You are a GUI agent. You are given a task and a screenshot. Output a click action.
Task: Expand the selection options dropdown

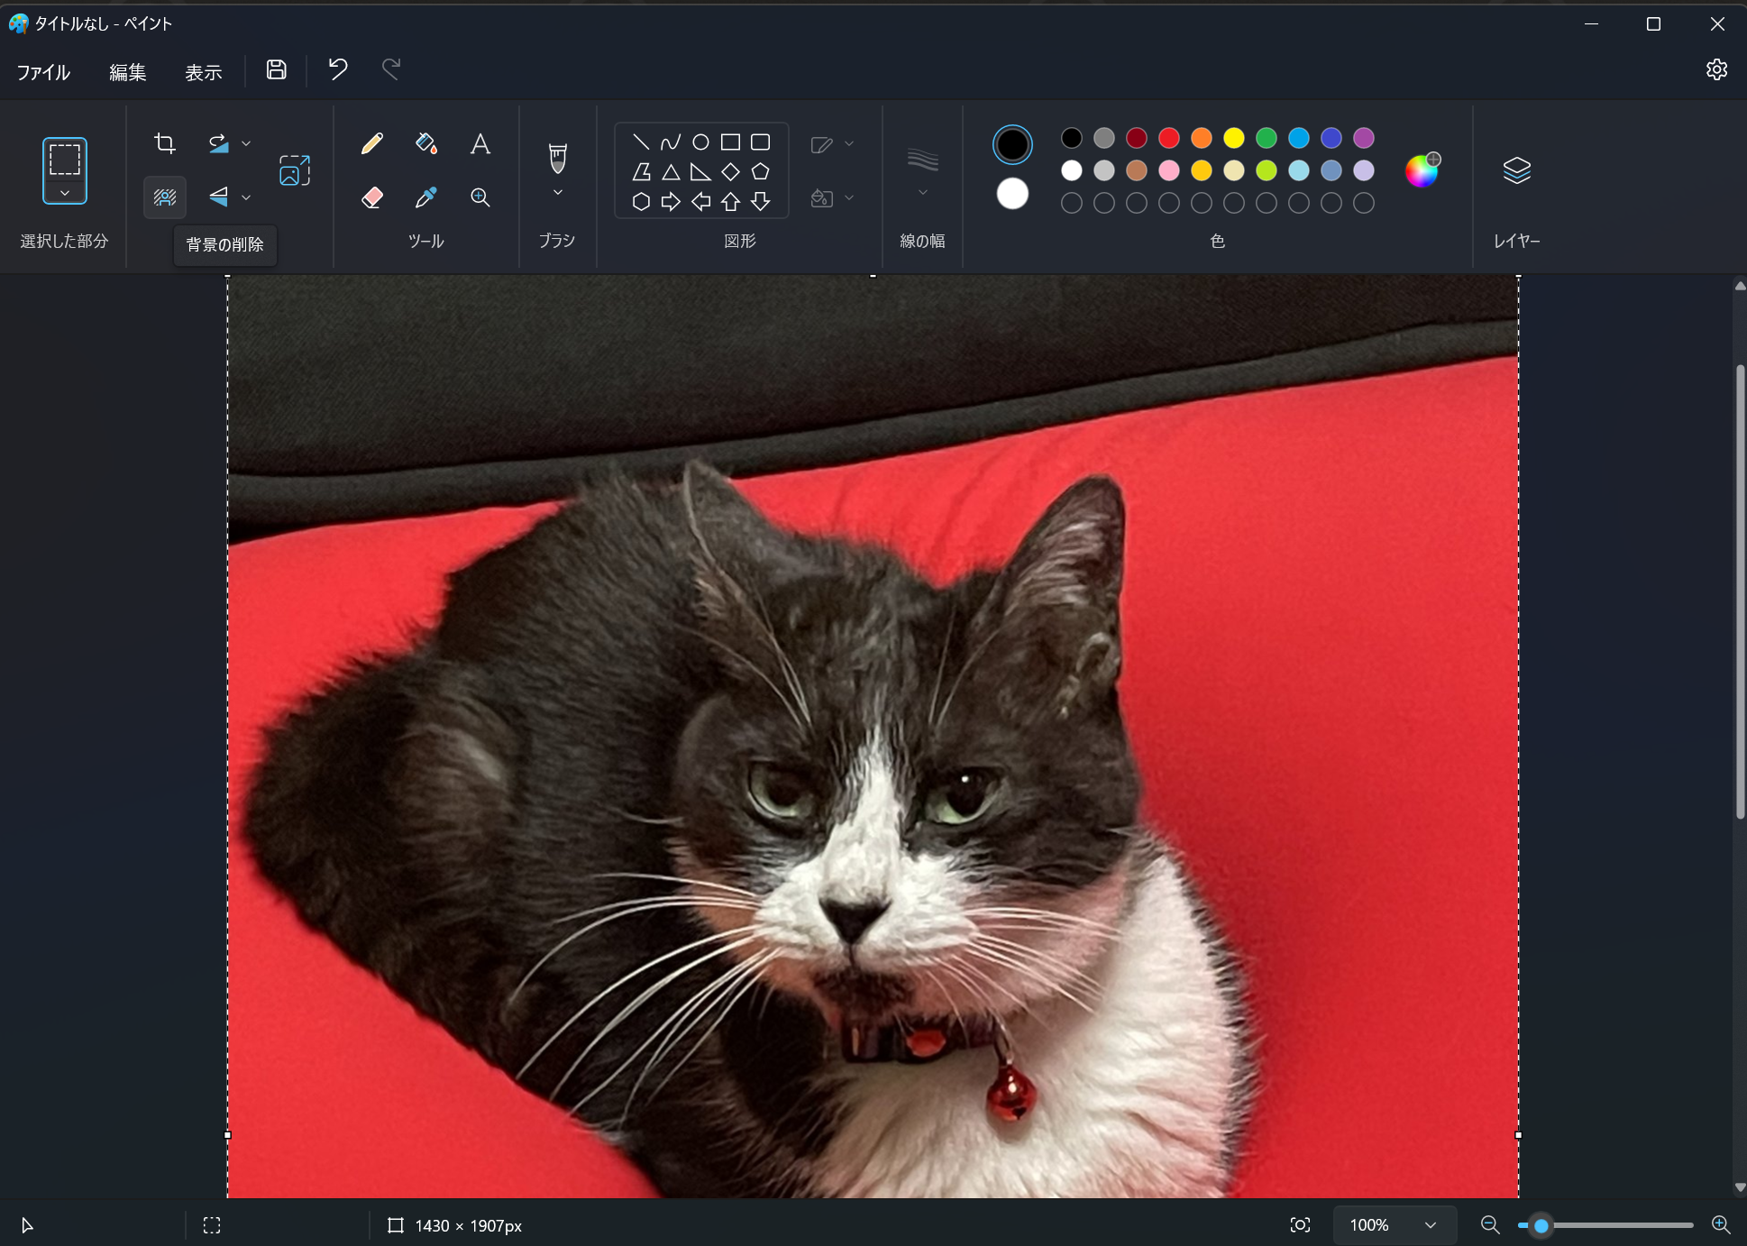point(64,193)
